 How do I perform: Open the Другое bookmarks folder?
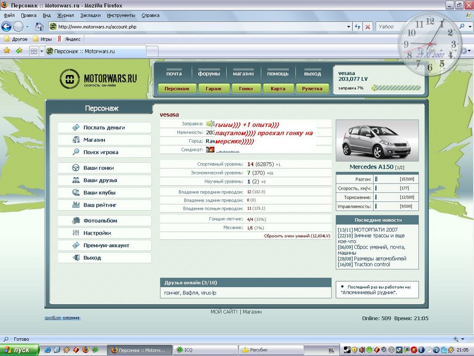click(x=16, y=39)
